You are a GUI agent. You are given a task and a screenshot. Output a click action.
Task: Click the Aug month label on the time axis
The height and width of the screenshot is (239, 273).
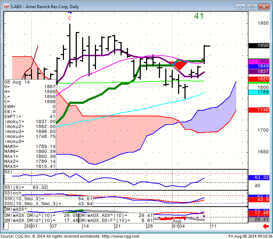coord(177,221)
